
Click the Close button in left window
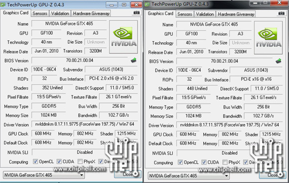pos(128,174)
